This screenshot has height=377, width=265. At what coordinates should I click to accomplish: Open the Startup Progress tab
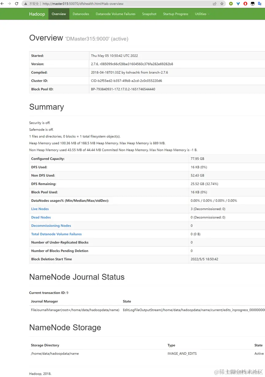coord(176,14)
